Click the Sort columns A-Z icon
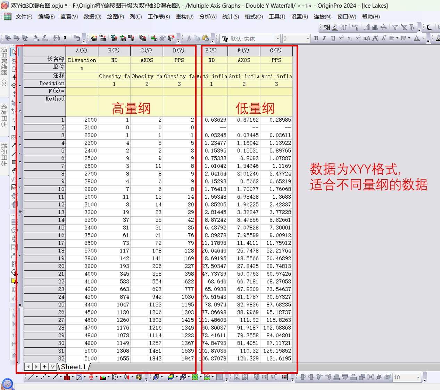The image size is (440, 390). pos(343,27)
